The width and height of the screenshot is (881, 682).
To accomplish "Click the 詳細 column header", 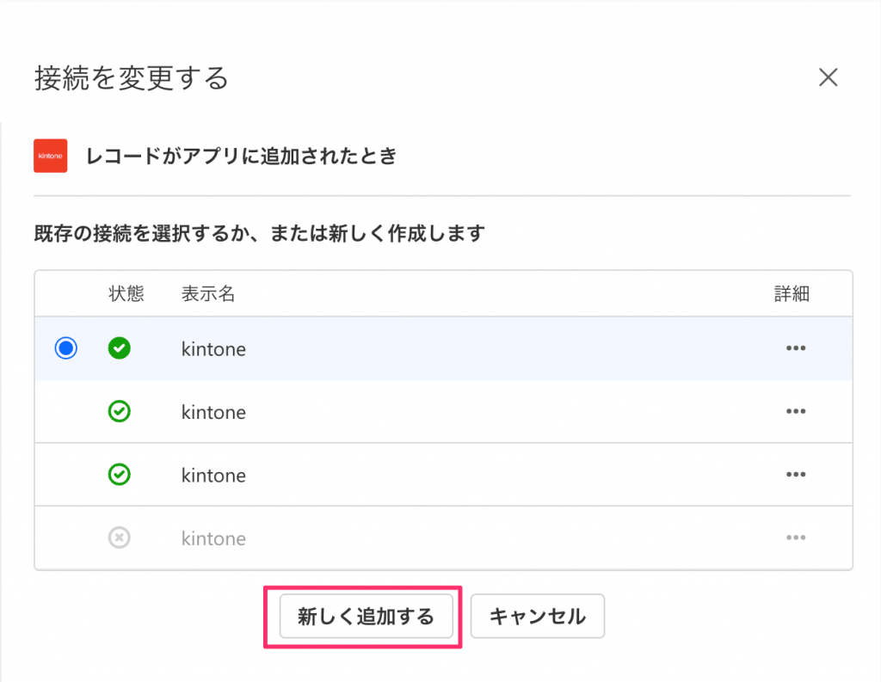I will [x=792, y=293].
